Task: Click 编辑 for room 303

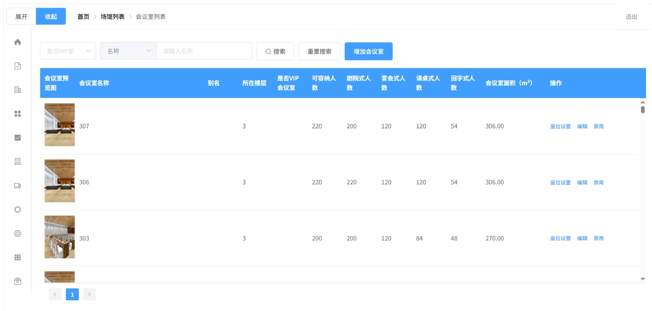Action: tap(582, 239)
